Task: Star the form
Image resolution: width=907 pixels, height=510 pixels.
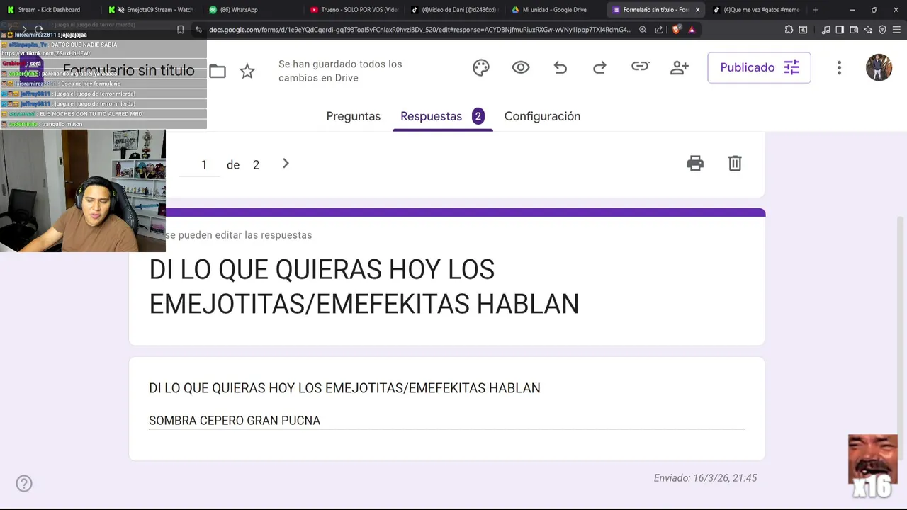Action: [x=247, y=71]
